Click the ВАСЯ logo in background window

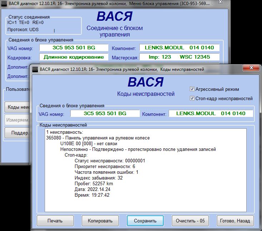(x=114, y=16)
